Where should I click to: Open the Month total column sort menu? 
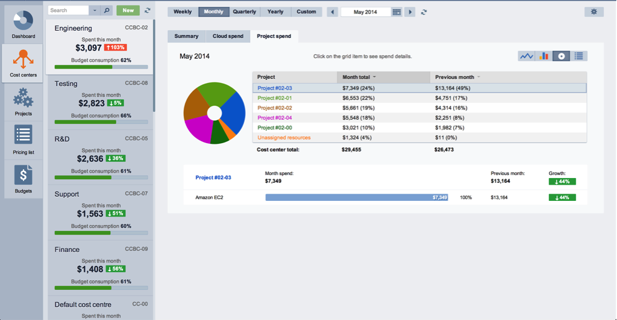click(x=375, y=77)
